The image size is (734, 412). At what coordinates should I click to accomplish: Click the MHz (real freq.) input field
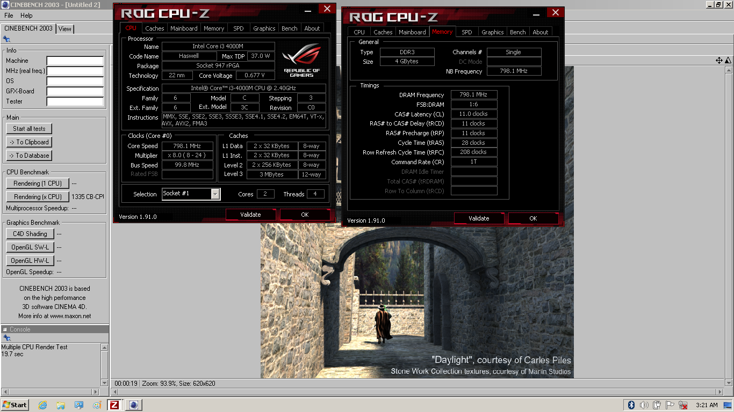[x=75, y=71]
